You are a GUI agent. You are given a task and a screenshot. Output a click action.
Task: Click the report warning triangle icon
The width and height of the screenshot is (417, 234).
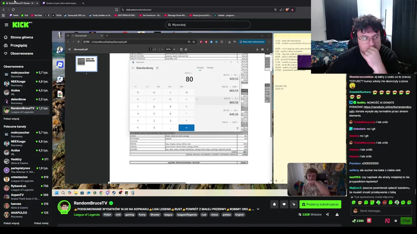(337, 214)
